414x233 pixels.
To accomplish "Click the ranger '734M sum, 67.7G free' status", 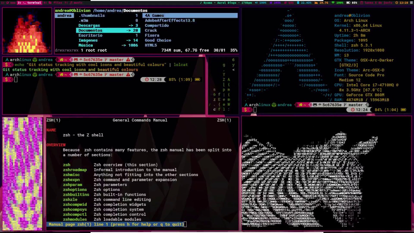I will [185, 50].
